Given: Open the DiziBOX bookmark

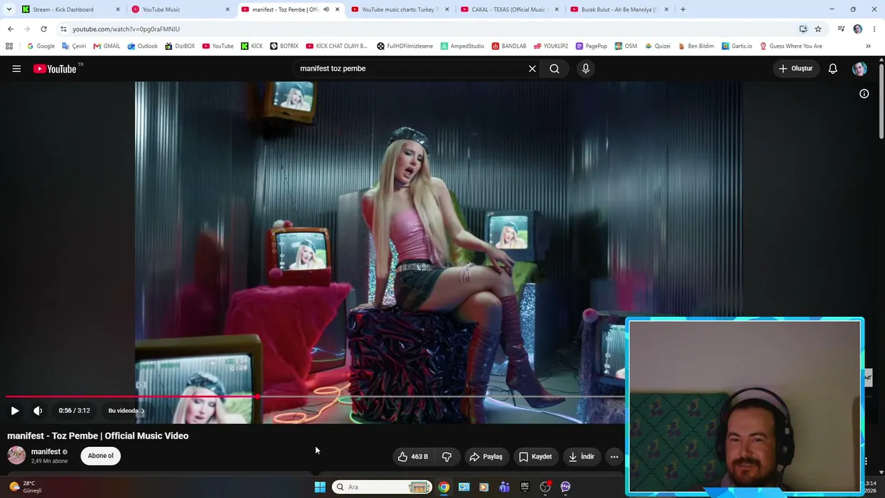Looking at the screenshot, I should 180,46.
